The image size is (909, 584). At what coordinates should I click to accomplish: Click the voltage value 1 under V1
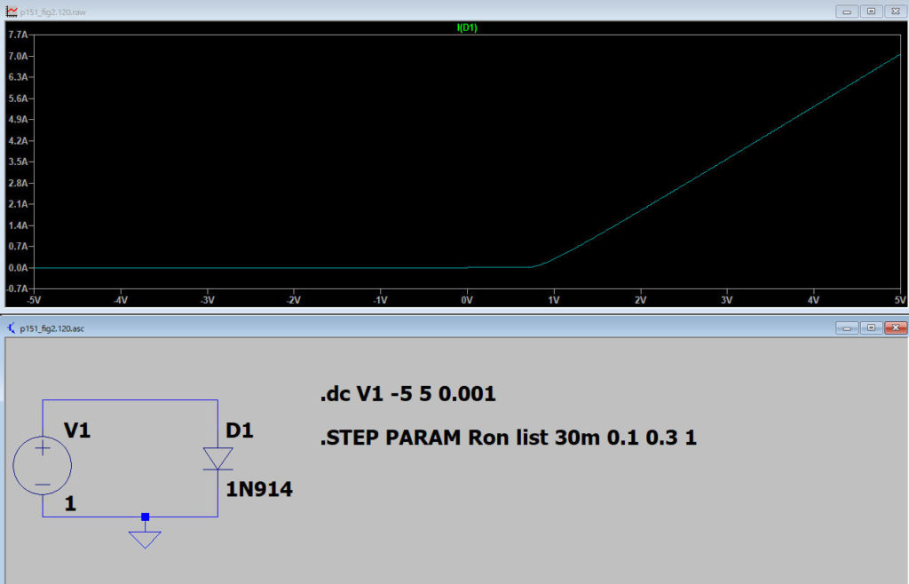(70, 503)
